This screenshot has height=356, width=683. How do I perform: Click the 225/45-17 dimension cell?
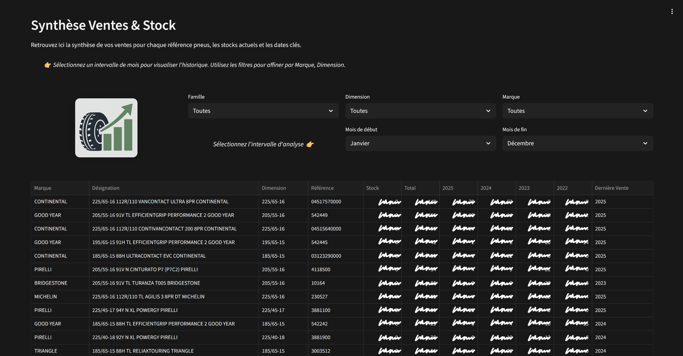[x=273, y=310]
